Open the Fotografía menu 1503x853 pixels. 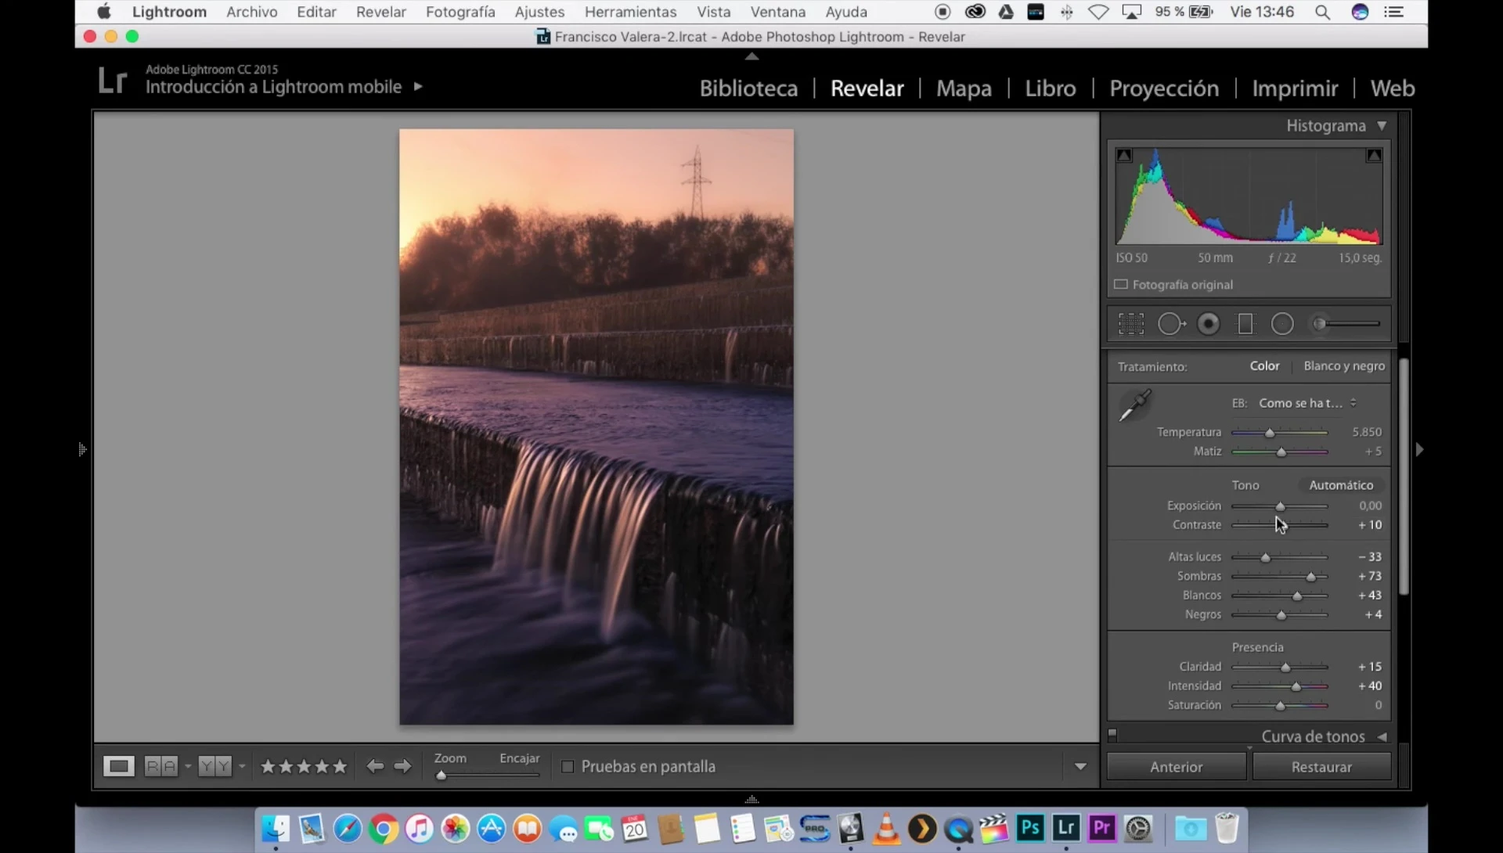coord(460,12)
